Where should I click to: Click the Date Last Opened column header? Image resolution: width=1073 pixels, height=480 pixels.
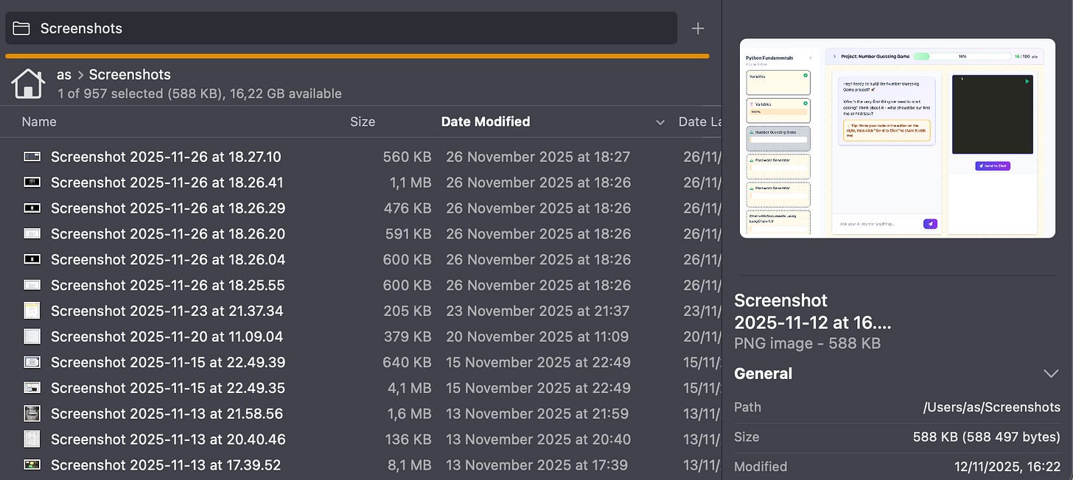[699, 121]
